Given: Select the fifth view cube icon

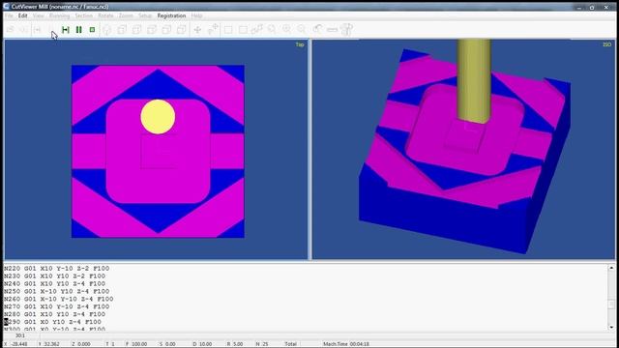Looking at the screenshot, I should pos(166,30).
